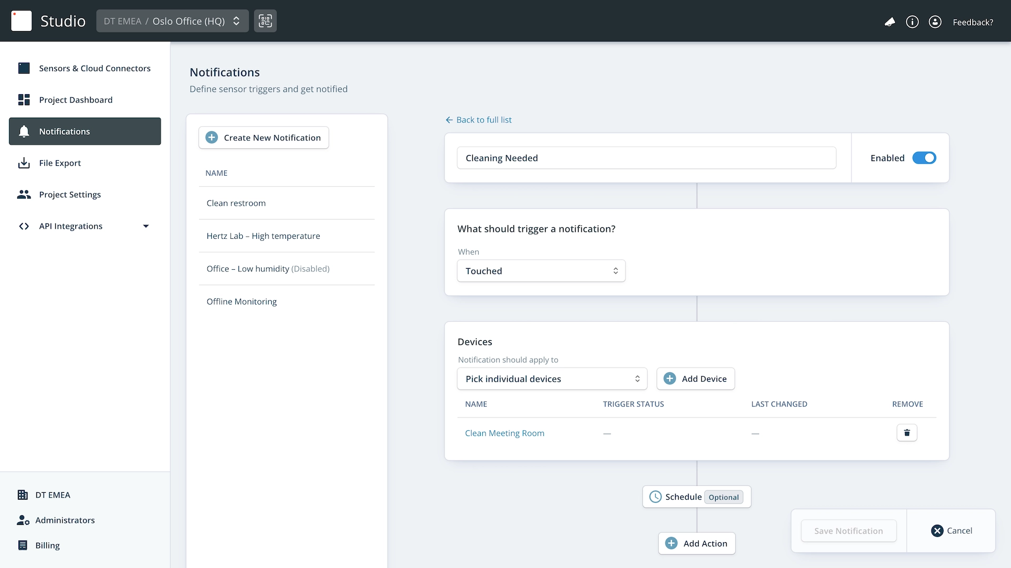Image resolution: width=1011 pixels, height=568 pixels.
Task: Click the announcements megaphone icon
Action: 889,22
